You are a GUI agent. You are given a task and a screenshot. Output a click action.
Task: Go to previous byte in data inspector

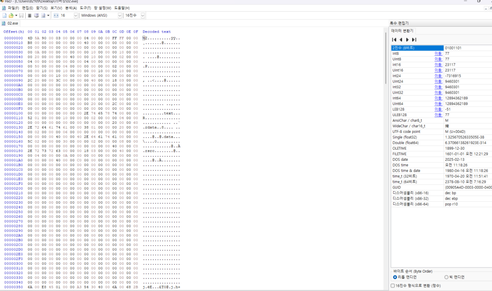tap(401, 39)
